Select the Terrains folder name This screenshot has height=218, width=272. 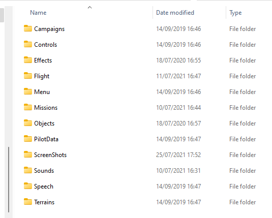pyautogui.click(x=44, y=202)
